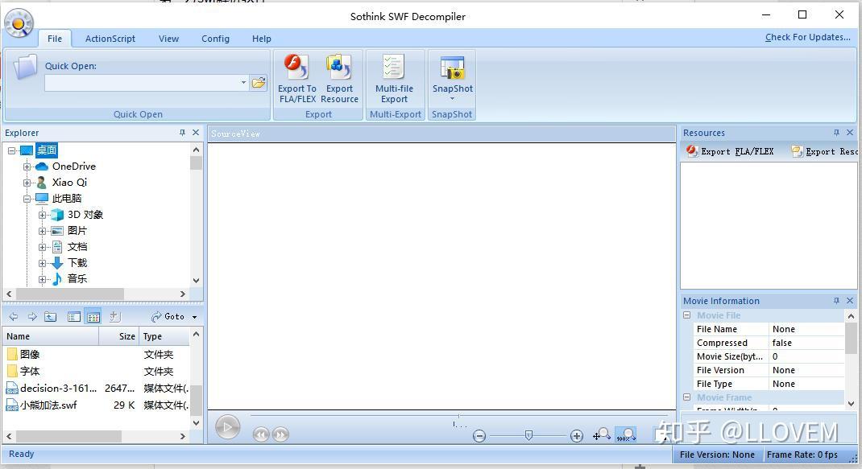Toggle the 100% zoom icon
Screen dimensions: 862x469
[x=626, y=435]
